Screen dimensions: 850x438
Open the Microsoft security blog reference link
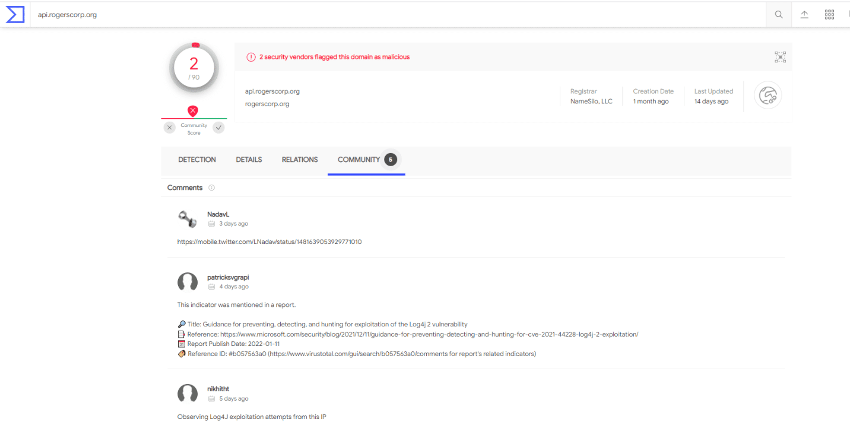tap(429, 334)
